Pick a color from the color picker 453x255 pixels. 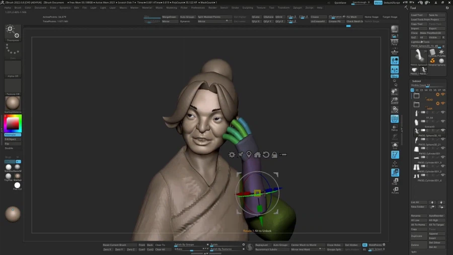12,123
